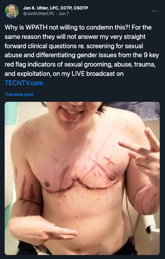Open the TECNTV.com link
Screen dimensions: 165x259
24,83
